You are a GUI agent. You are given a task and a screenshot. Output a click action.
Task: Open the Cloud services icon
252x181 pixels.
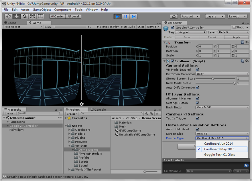pos(174,16)
